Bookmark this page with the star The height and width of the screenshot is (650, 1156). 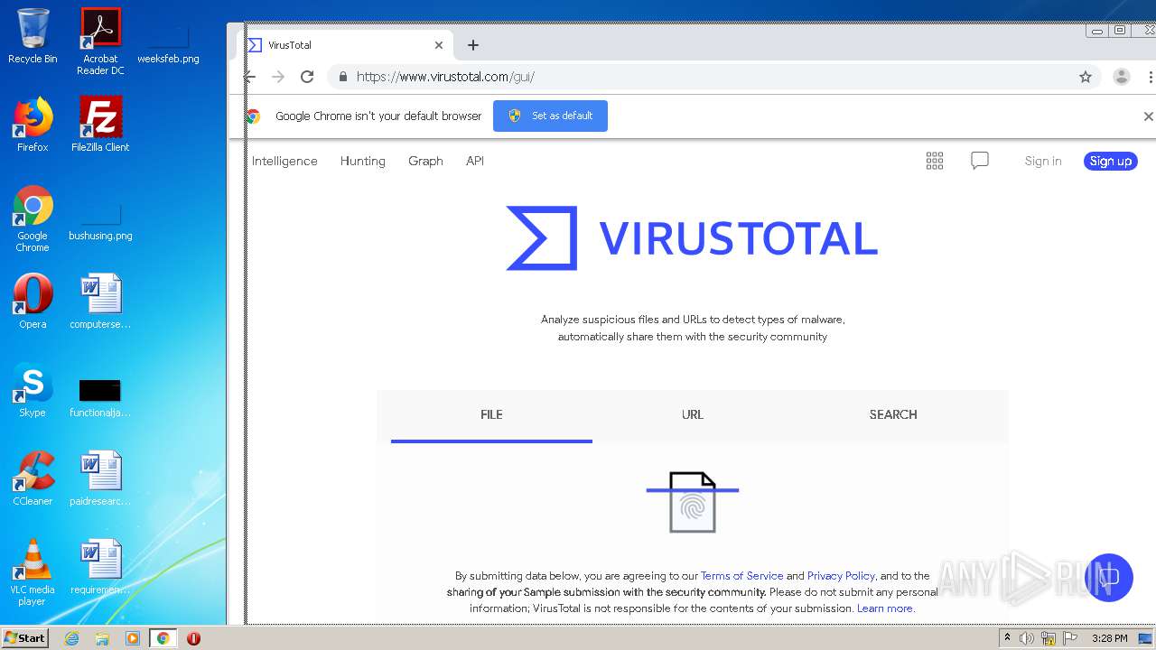1086,77
